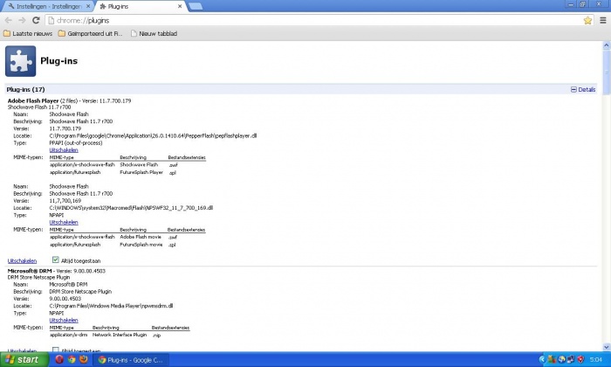
Task: Toggle Altijd toegestaan for Adobe Flash Player
Action: pos(55,260)
